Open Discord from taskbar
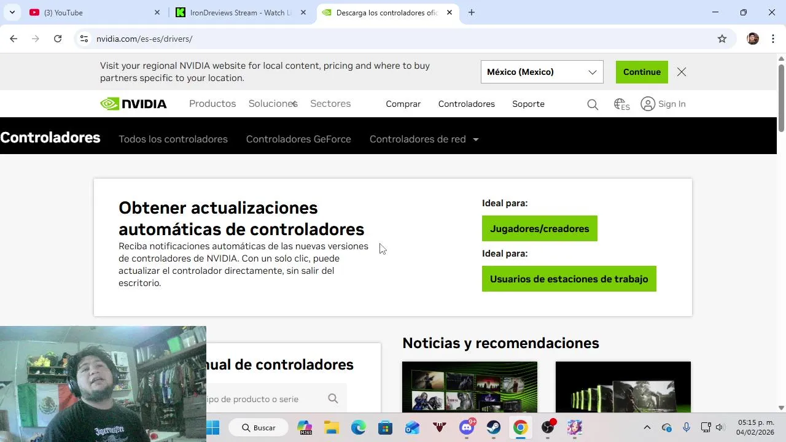Viewport: 786px width, 442px height. pyautogui.click(x=467, y=427)
